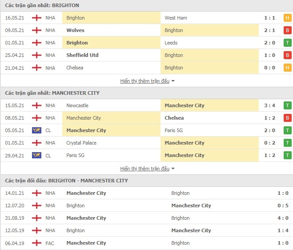The height and width of the screenshot is (250, 293).
Task: Open the Sheffield Utd team link
Action: 82,55
